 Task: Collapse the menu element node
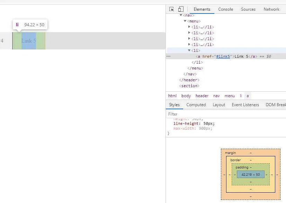pyautogui.click(x=185, y=21)
